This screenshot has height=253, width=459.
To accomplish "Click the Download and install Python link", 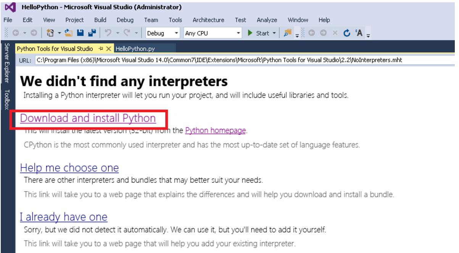I will point(88,118).
